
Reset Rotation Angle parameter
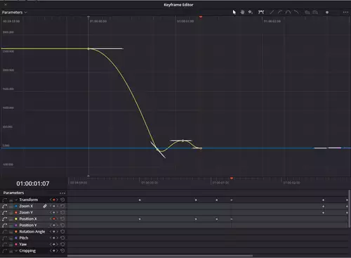pyautogui.click(x=62, y=231)
